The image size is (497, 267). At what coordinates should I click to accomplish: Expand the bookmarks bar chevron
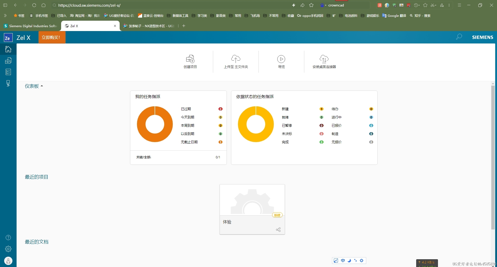(5, 16)
